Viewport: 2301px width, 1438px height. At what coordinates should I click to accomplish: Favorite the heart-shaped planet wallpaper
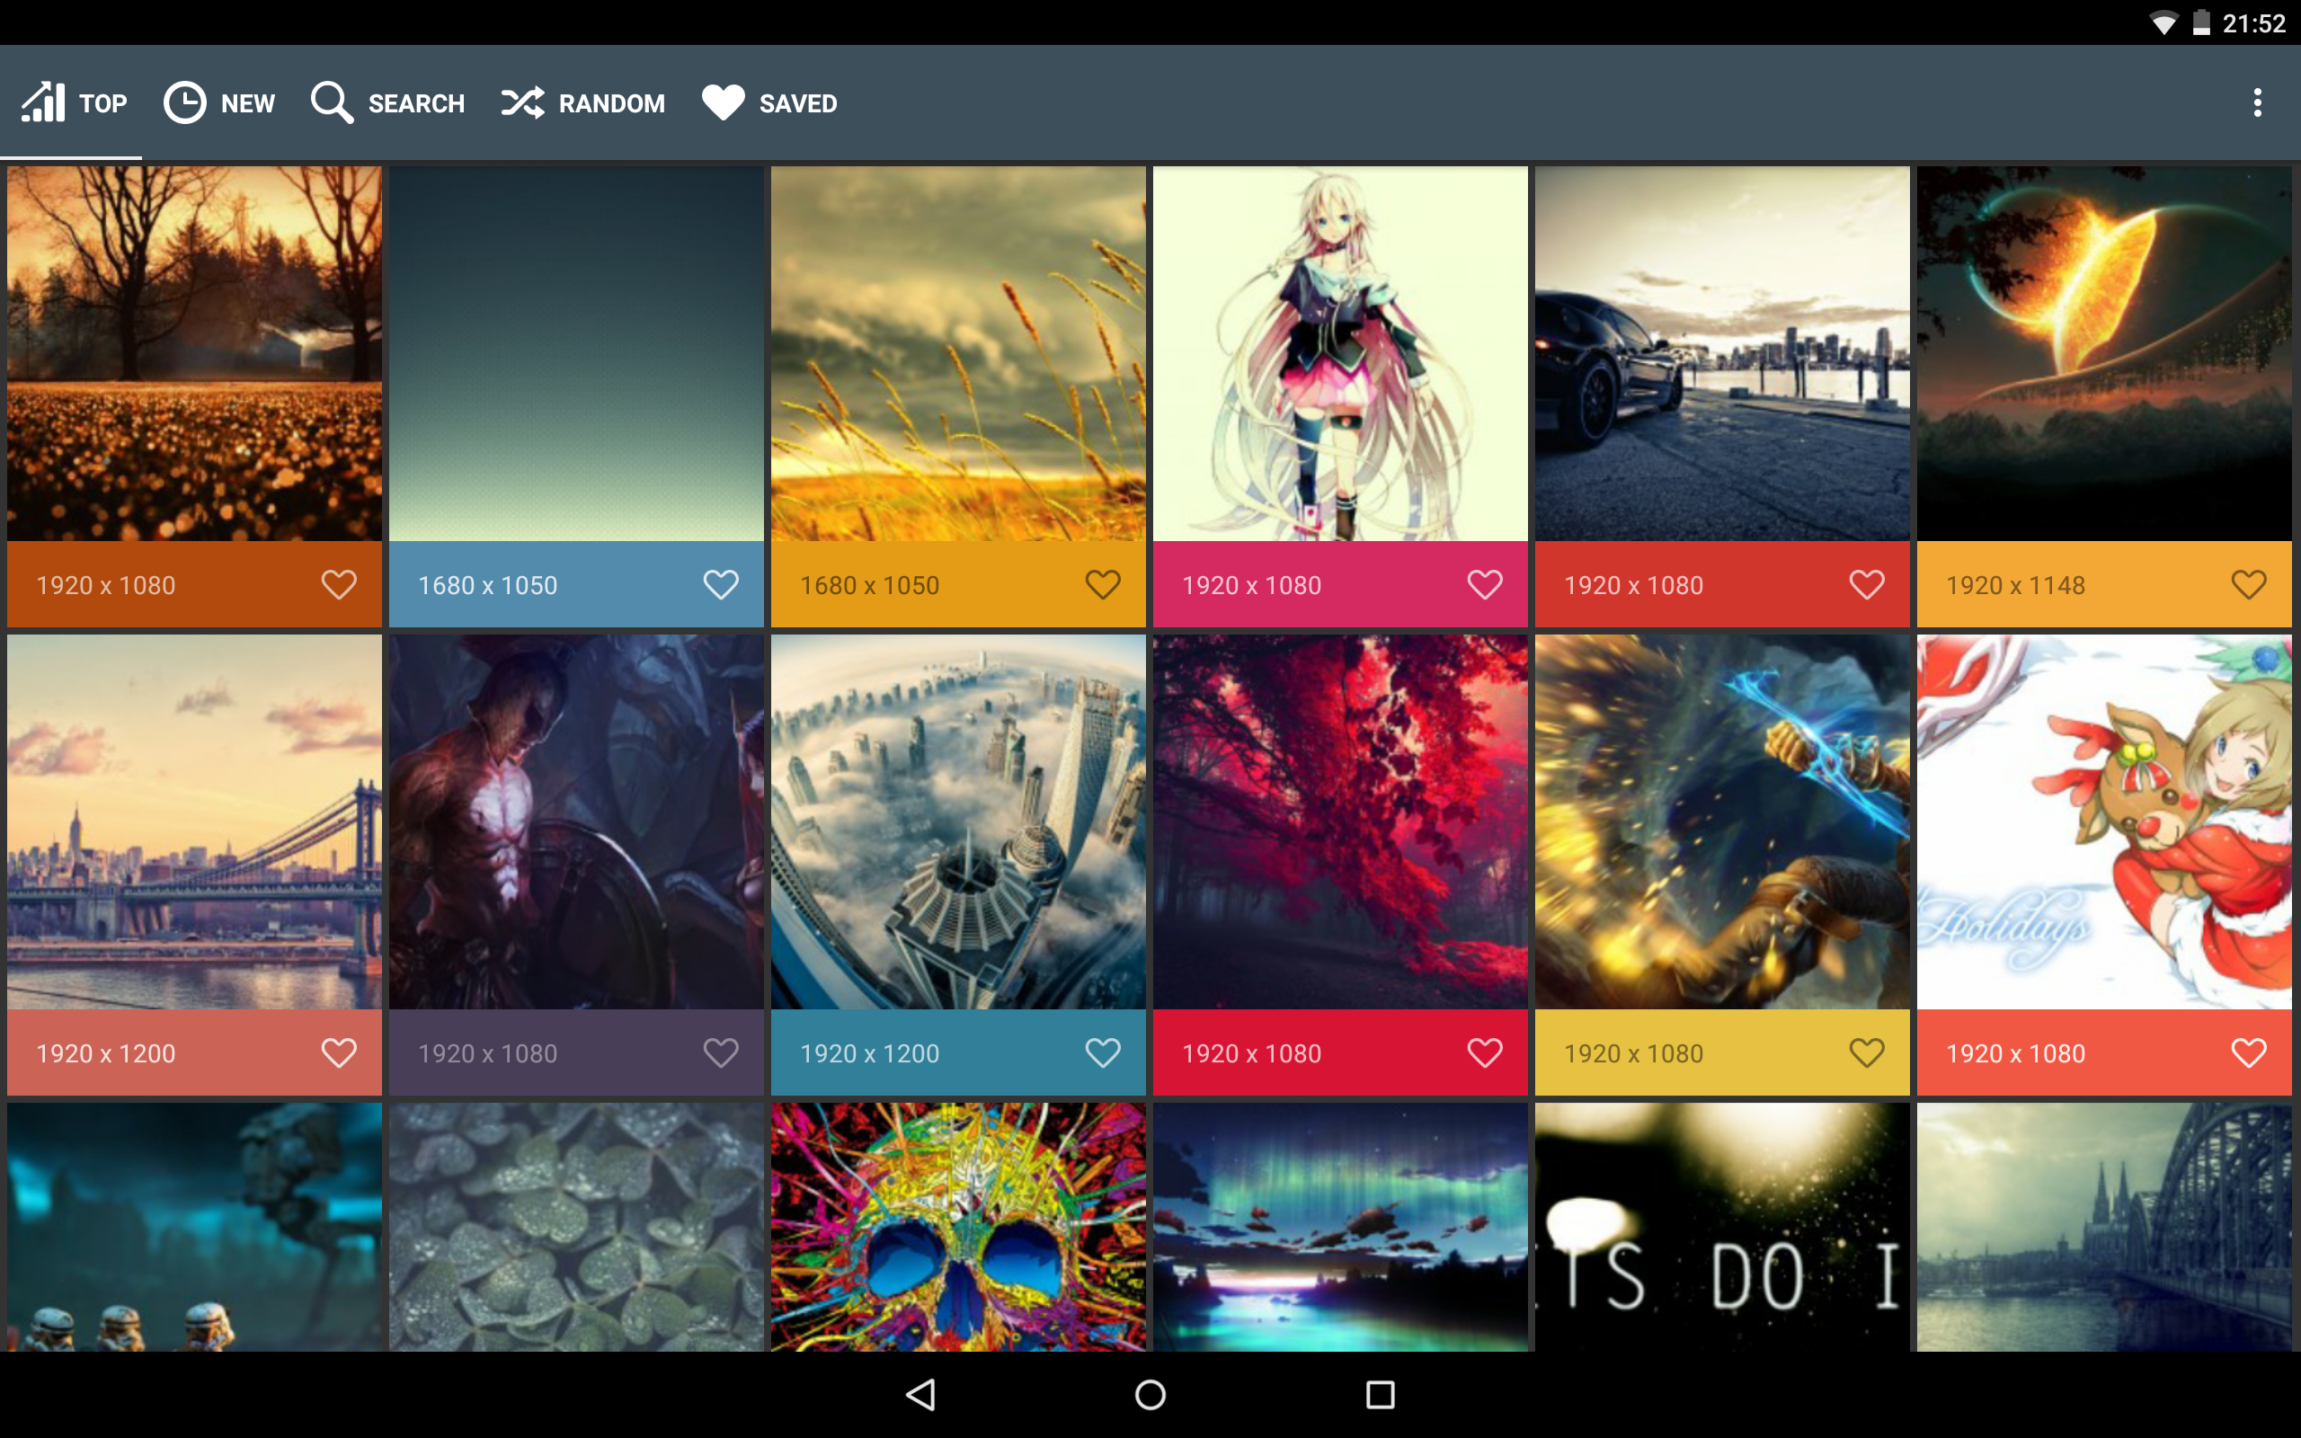2249,584
